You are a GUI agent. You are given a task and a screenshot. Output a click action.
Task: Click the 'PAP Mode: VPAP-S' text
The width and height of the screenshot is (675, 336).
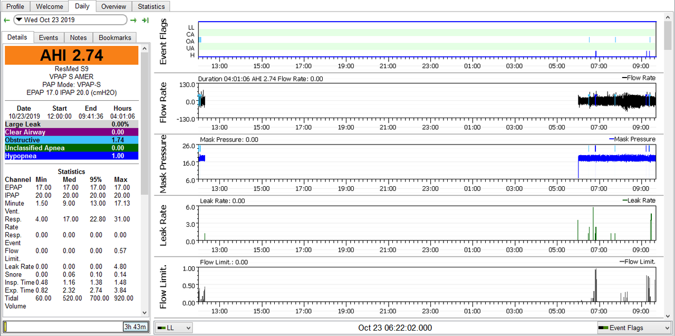[x=72, y=84]
